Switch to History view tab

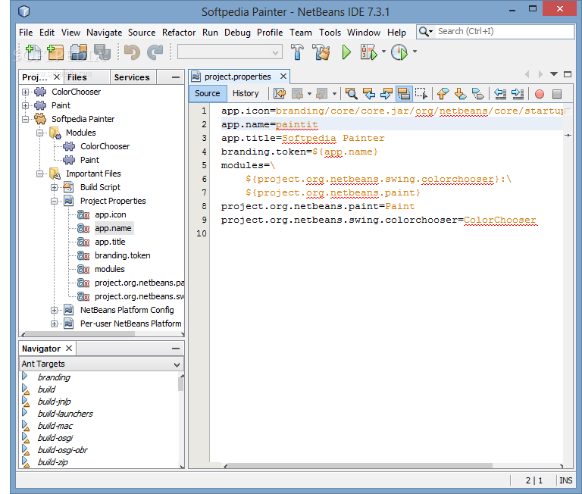pyautogui.click(x=246, y=93)
